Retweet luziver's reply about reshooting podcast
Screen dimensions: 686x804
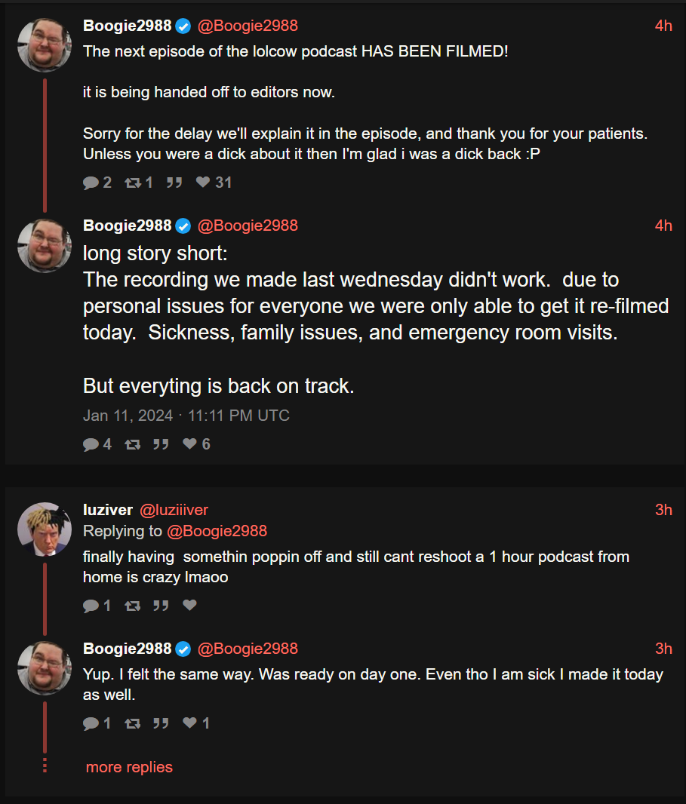(132, 605)
